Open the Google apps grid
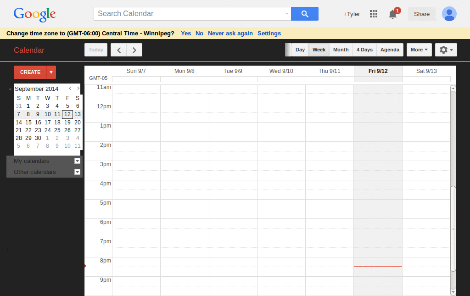The image size is (470, 296). pyautogui.click(x=374, y=14)
